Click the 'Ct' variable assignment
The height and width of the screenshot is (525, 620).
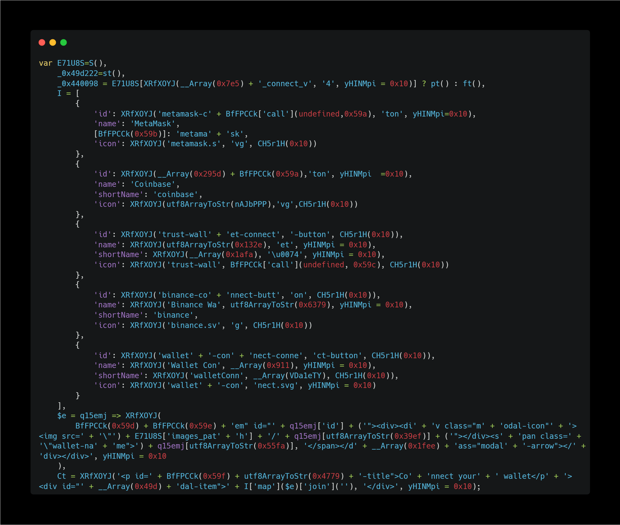[62, 476]
